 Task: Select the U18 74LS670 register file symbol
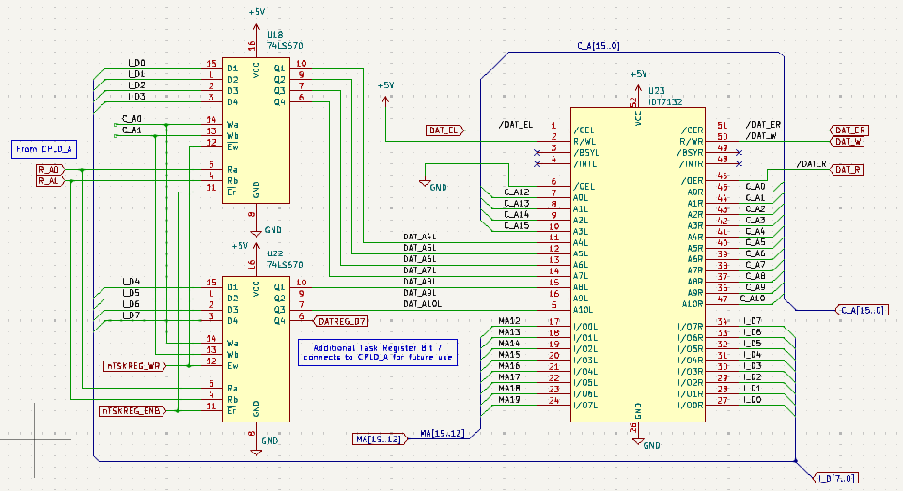[x=256, y=130]
